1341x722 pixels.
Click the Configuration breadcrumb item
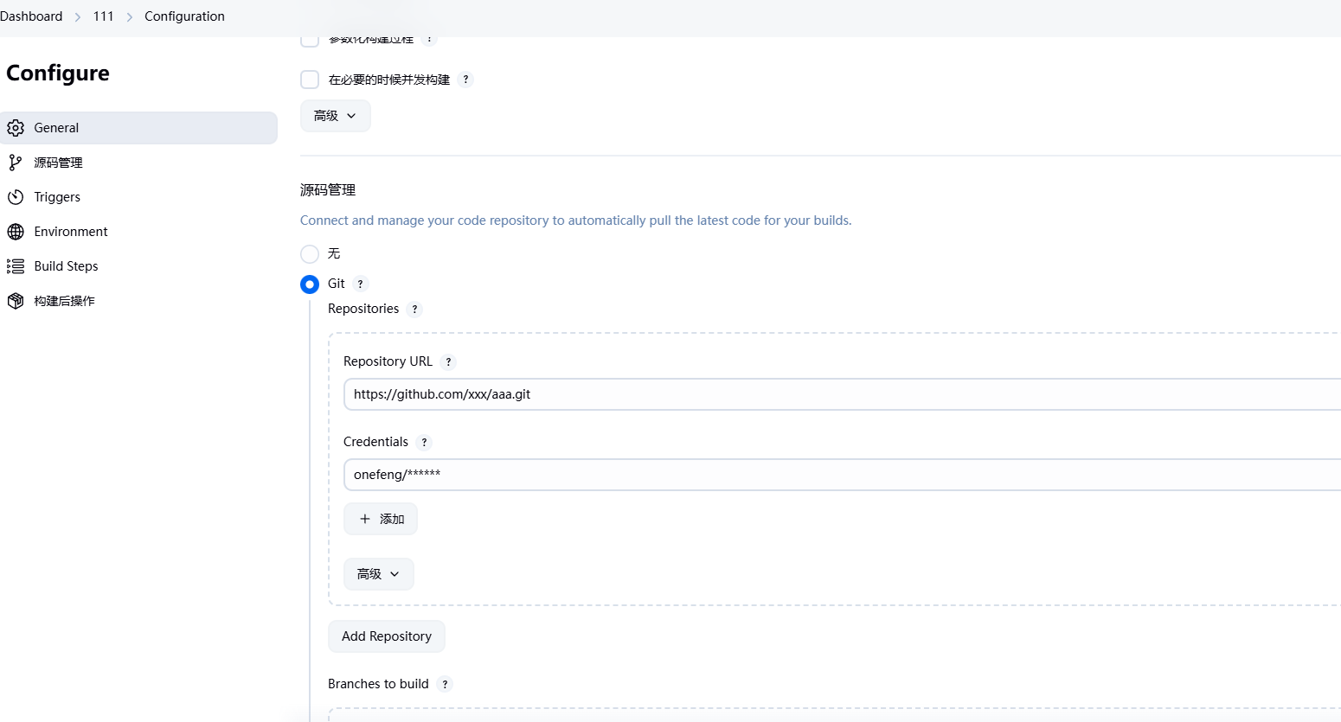[184, 16]
